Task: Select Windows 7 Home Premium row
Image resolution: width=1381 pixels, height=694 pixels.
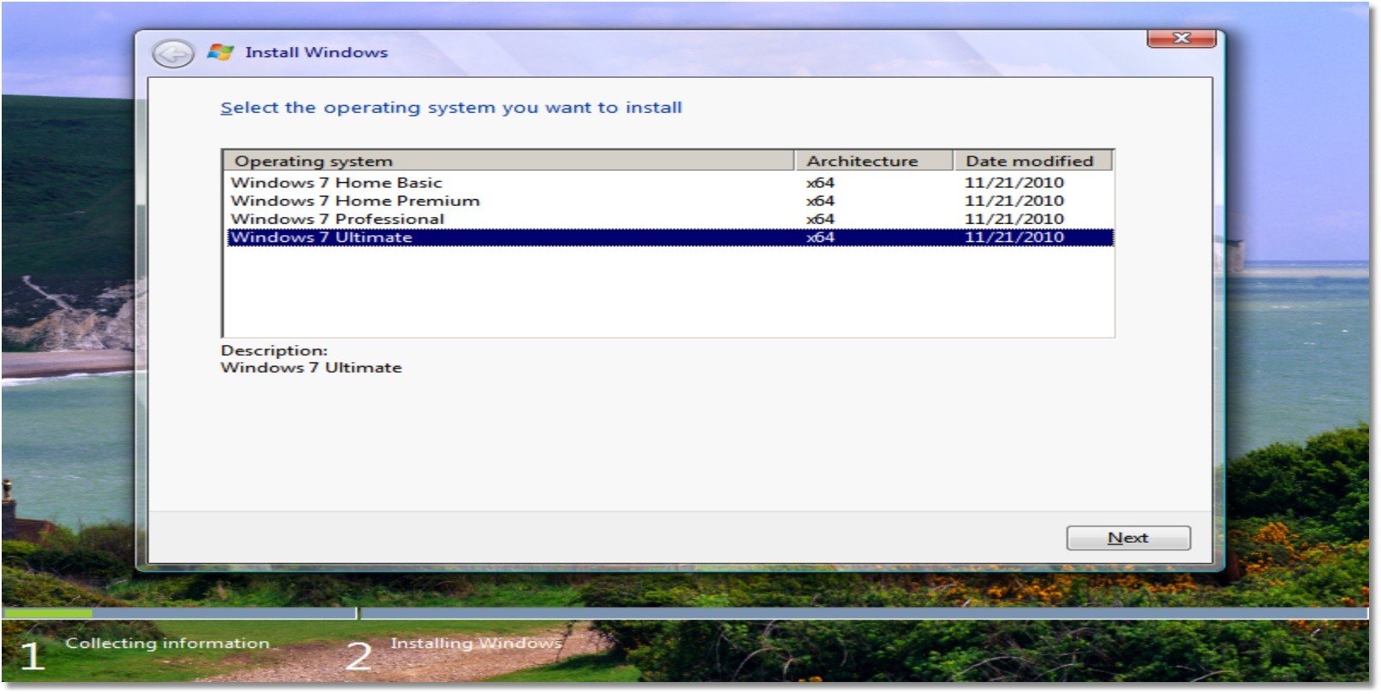Action: click(x=670, y=201)
